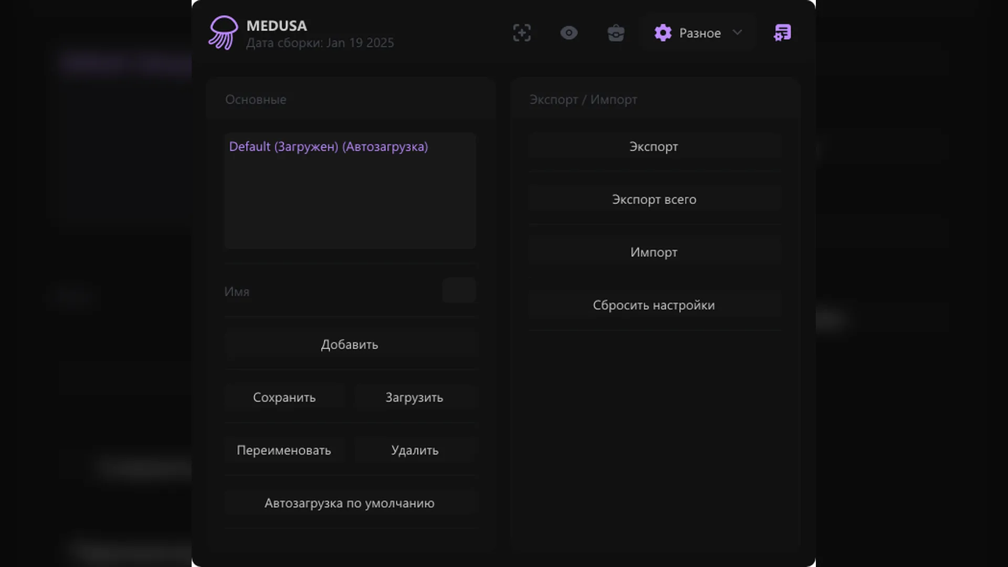
Task: Click Загрузить to load config
Action: point(414,397)
